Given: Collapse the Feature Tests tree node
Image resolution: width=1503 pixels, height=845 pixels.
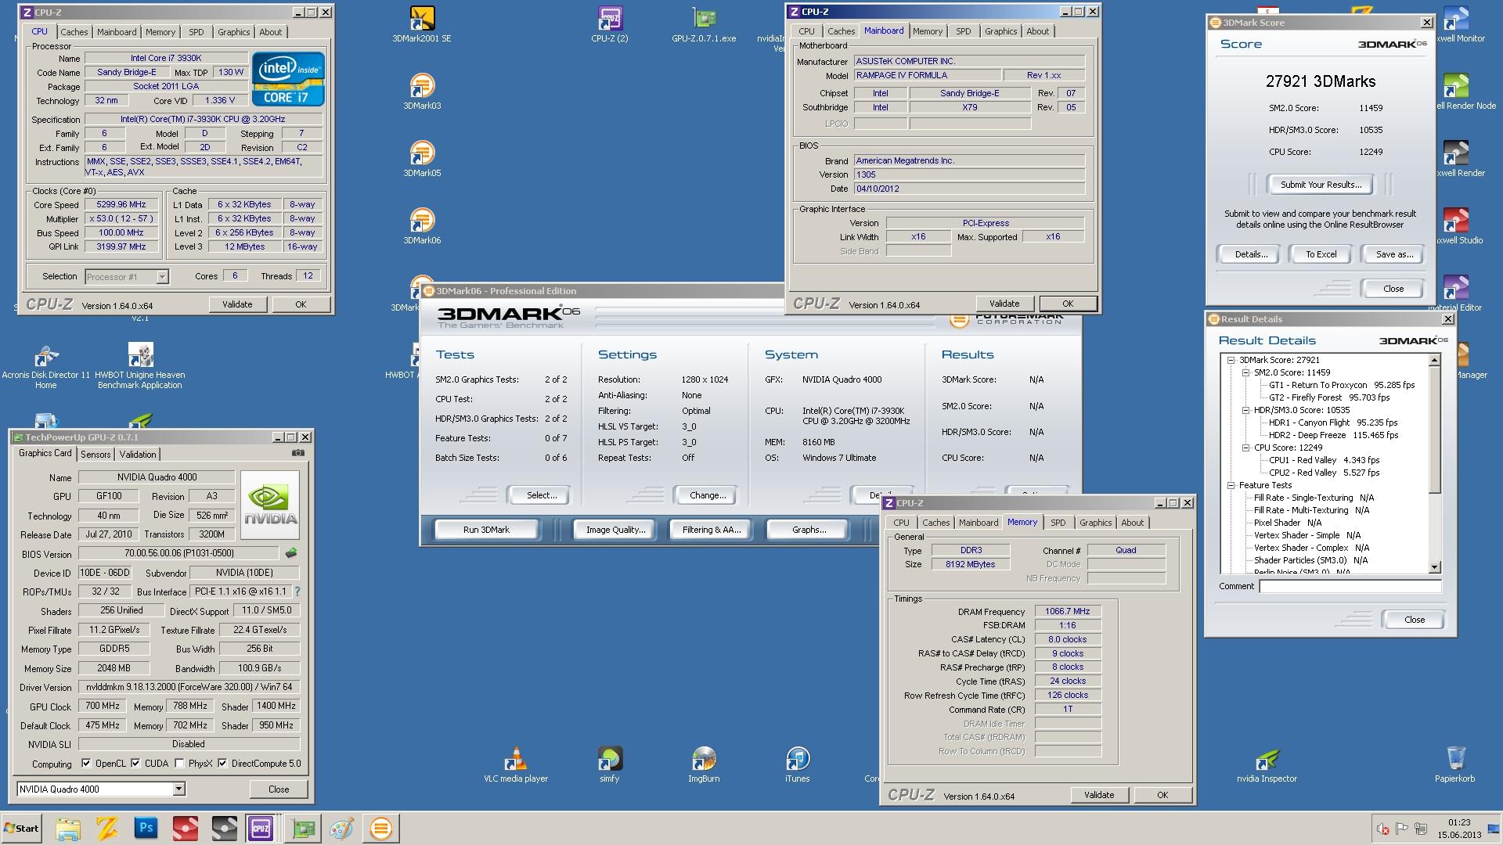Looking at the screenshot, I should (x=1231, y=485).
